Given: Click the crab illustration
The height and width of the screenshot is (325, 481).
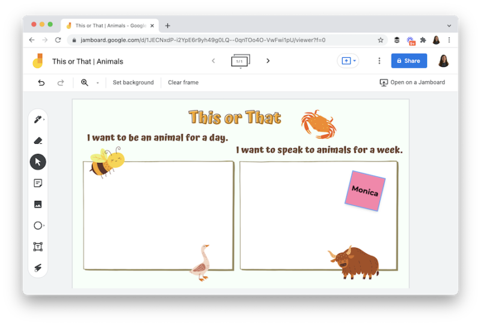Looking at the screenshot, I should click(x=319, y=125).
